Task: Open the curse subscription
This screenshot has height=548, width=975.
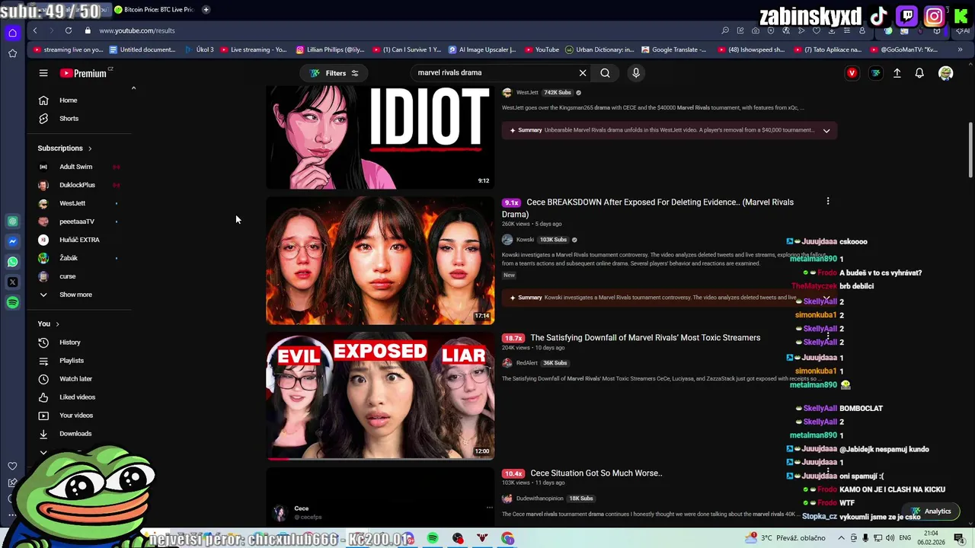Action: pyautogui.click(x=68, y=276)
